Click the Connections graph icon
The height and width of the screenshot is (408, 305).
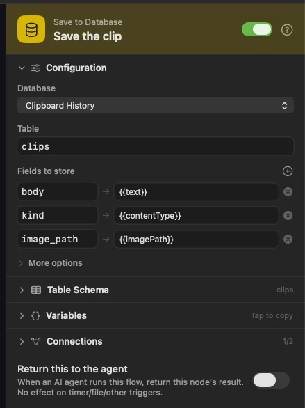(x=36, y=341)
